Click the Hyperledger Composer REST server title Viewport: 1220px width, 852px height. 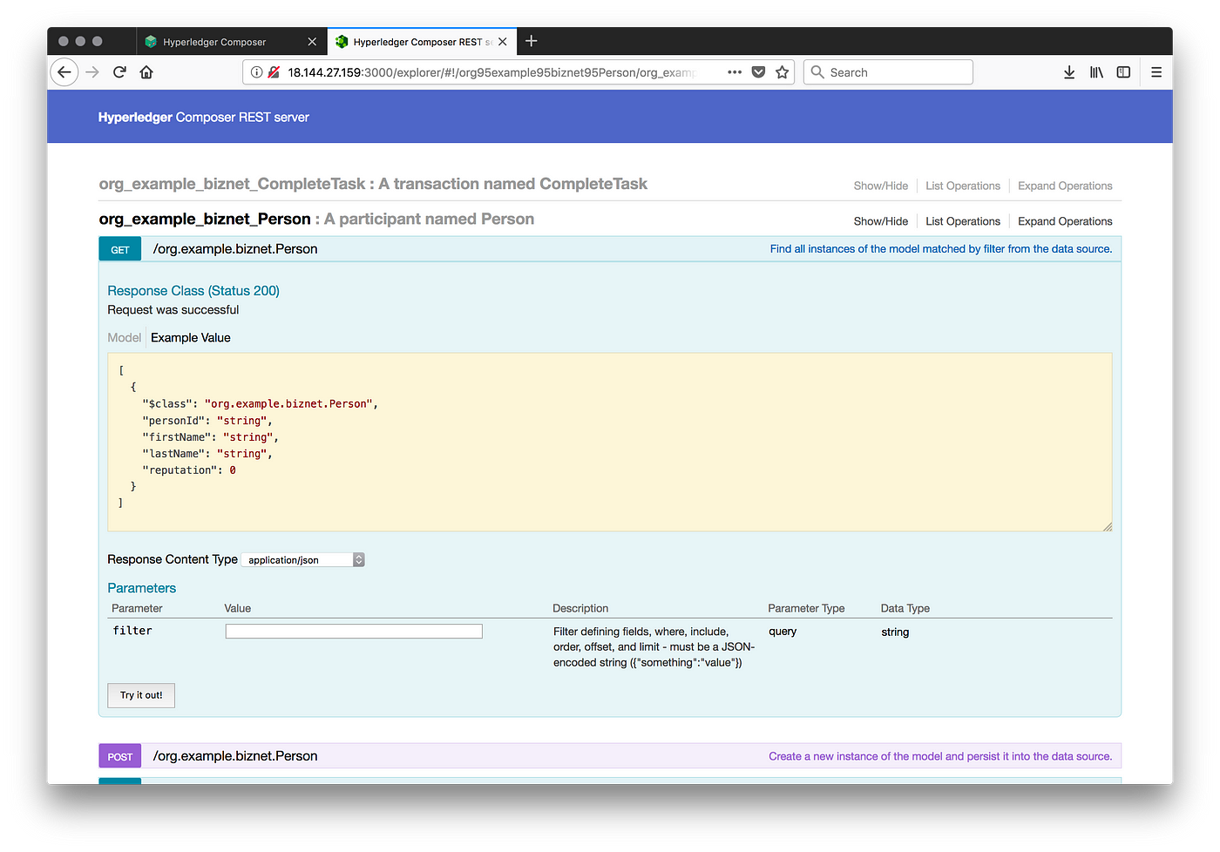(x=204, y=118)
